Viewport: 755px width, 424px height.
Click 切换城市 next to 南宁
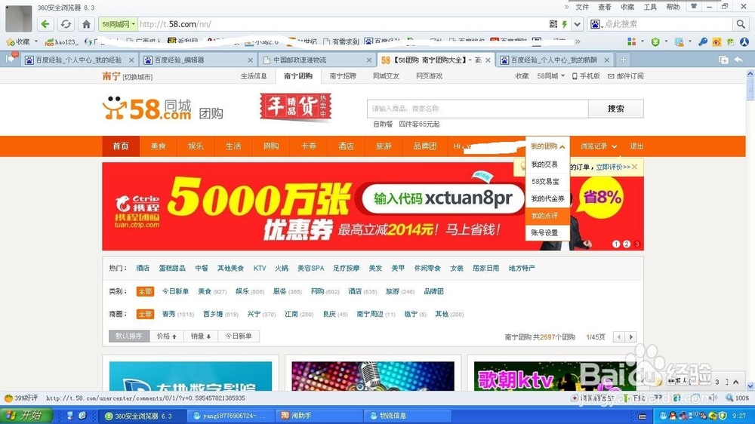coord(137,77)
